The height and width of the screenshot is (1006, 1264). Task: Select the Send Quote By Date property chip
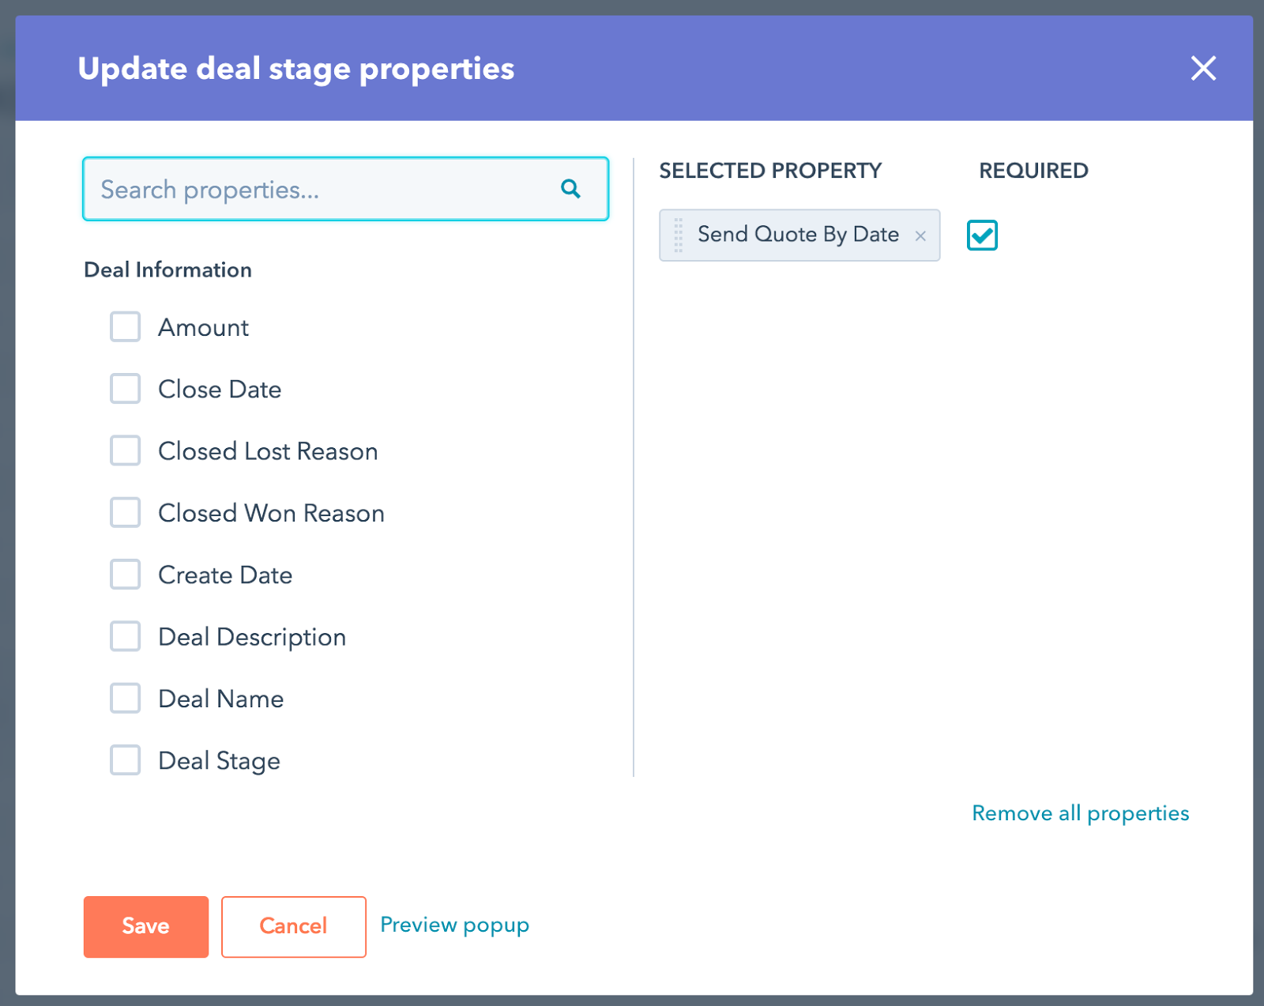(798, 235)
